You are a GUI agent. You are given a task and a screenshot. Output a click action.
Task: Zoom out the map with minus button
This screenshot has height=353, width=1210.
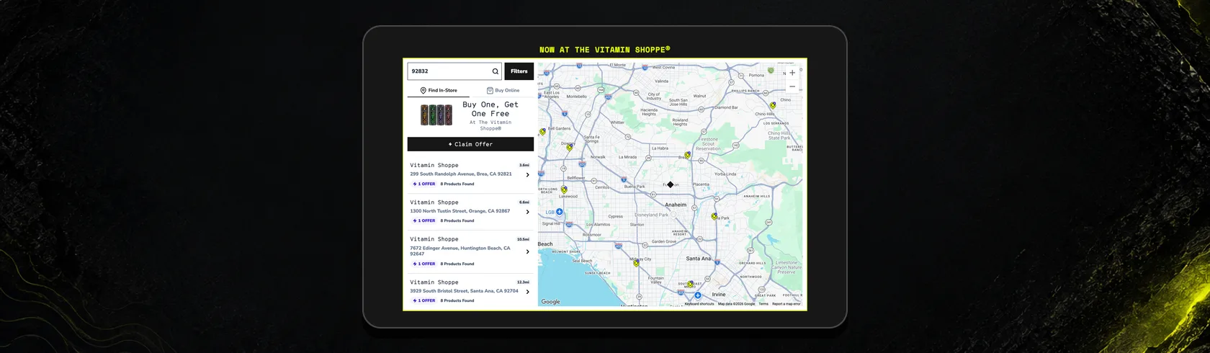click(x=792, y=86)
